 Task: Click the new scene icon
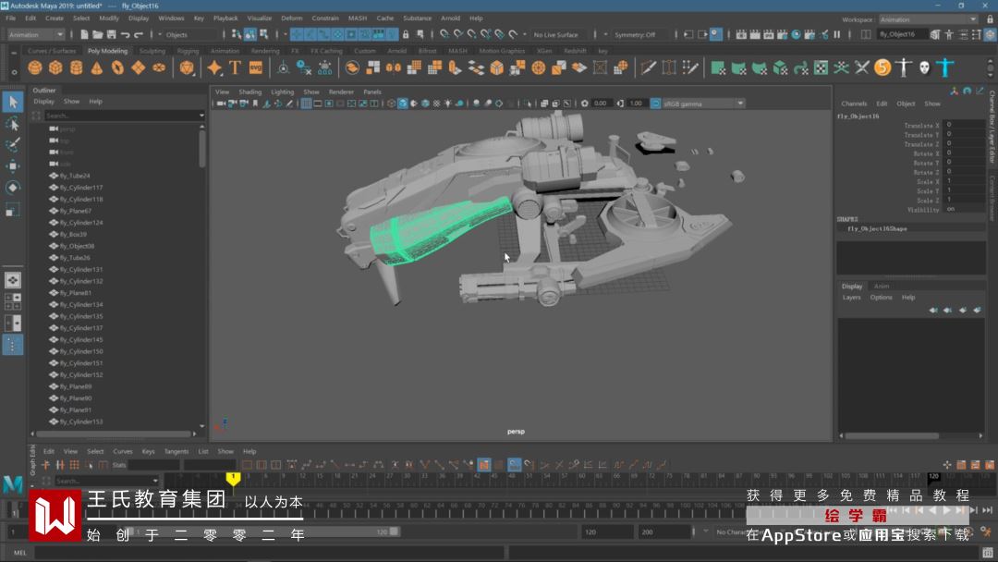[84, 34]
